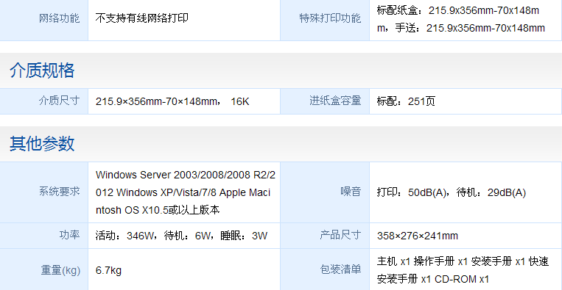Image resolution: width=562 pixels, height=290 pixels.
Task: Click the 特殊打印功能 label
Action: pyautogui.click(x=330, y=18)
